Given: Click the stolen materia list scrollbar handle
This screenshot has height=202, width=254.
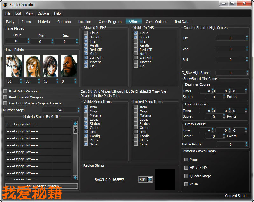Looking at the screenshot, I should [75, 130].
